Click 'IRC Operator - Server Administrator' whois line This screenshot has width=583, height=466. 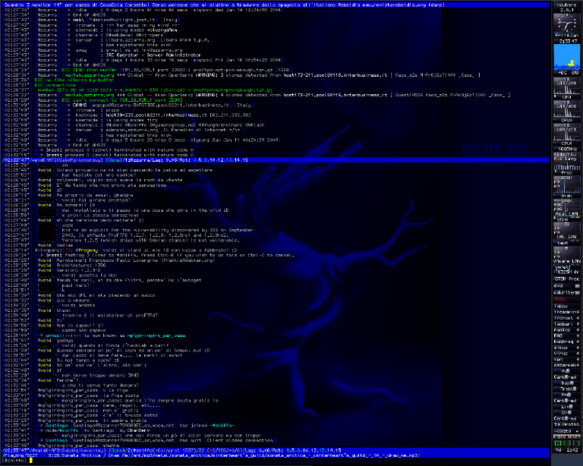click(153, 55)
